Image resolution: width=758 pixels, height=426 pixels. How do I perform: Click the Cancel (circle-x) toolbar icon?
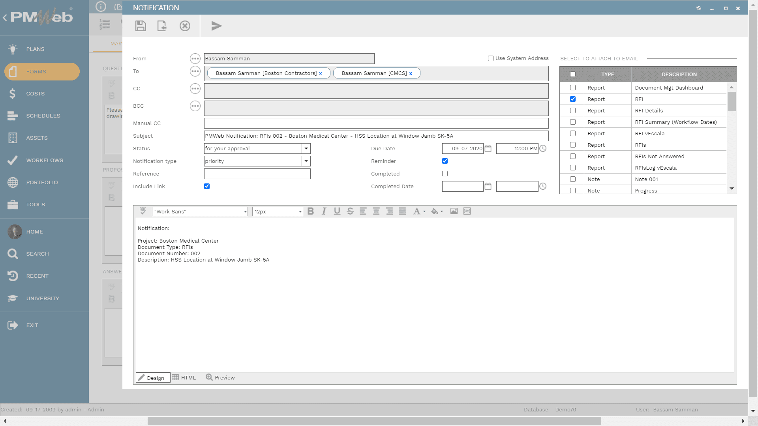pyautogui.click(x=185, y=26)
